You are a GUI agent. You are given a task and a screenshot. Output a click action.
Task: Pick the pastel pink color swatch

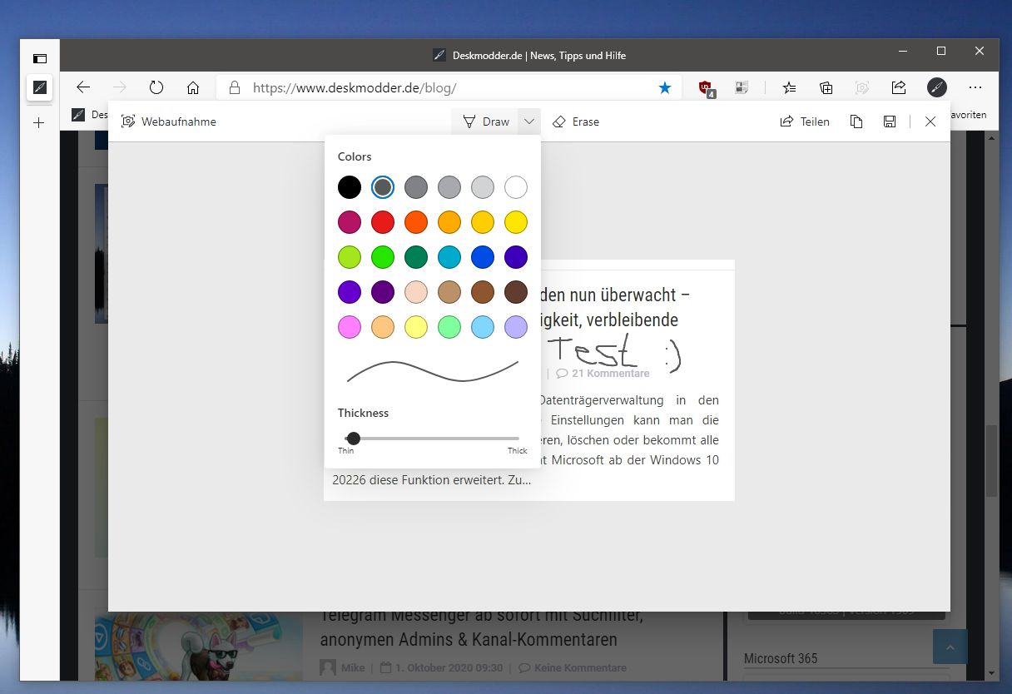(x=350, y=327)
